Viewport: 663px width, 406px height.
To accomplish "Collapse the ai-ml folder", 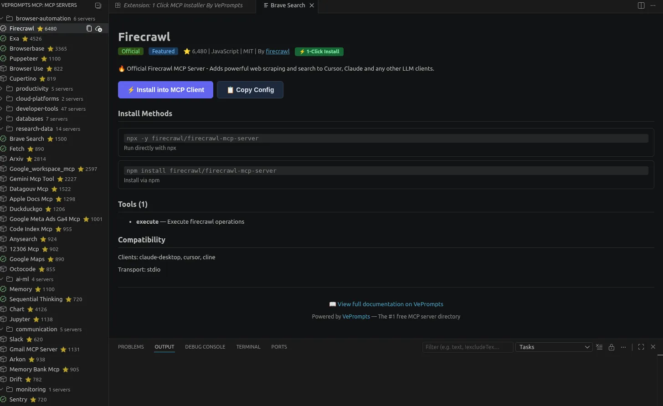I will (54, 279).
